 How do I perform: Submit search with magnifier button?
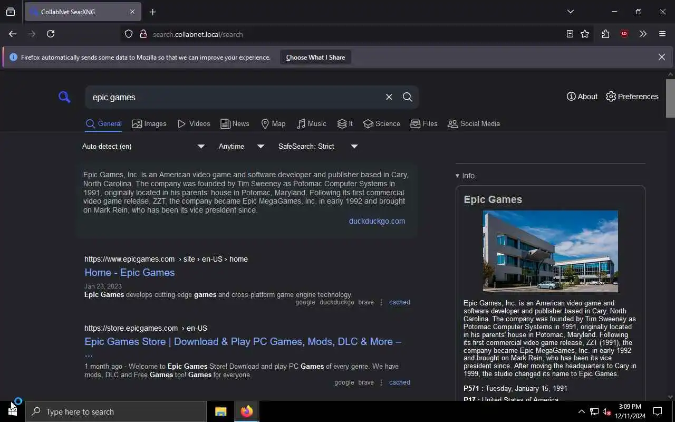pyautogui.click(x=407, y=97)
